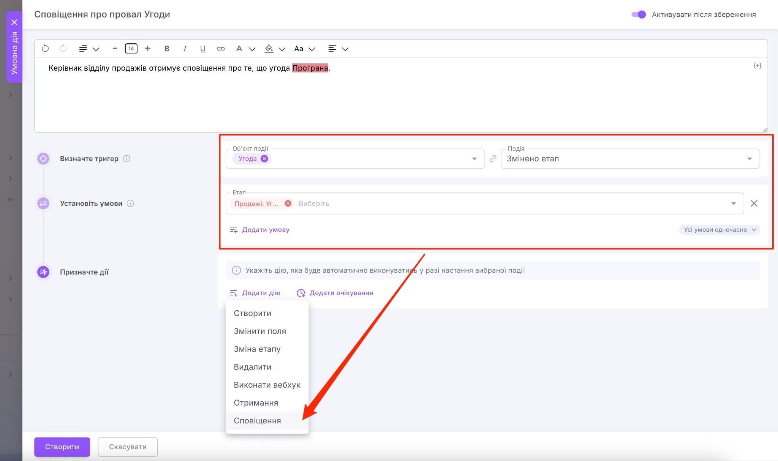This screenshot has height=461, width=778.
Task: Insert a hyperlink via link icon
Action: tap(221, 49)
